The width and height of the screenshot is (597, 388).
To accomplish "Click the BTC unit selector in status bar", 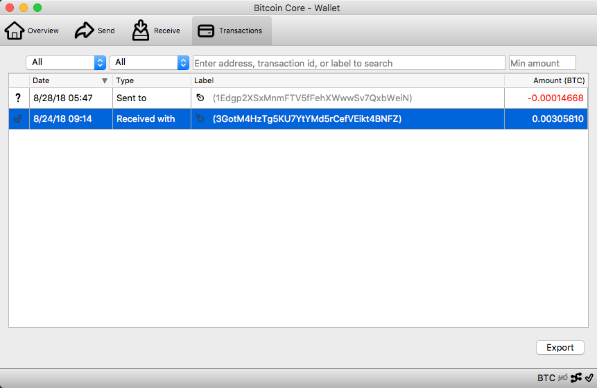I will [x=546, y=378].
